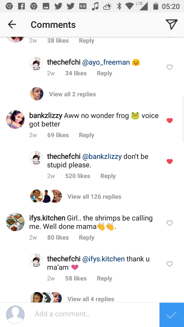Open the @ifys.kitchen mention link
Image resolution: width=184 pixels, height=327 pixels.
[x=103, y=259]
